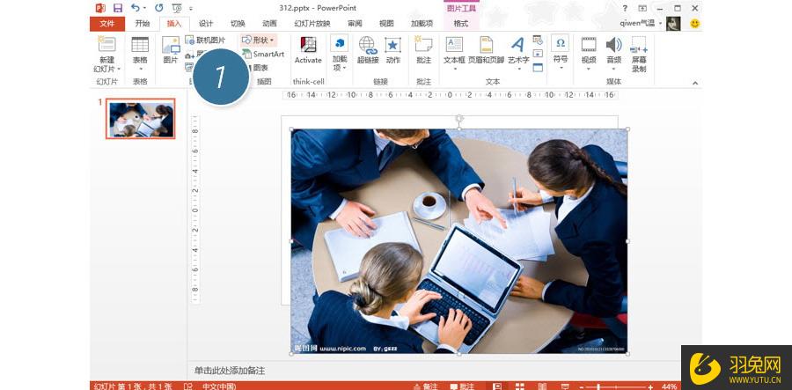The width and height of the screenshot is (792, 390).
Task: Open customize quick access toolbar dropdown
Action: click(191, 9)
